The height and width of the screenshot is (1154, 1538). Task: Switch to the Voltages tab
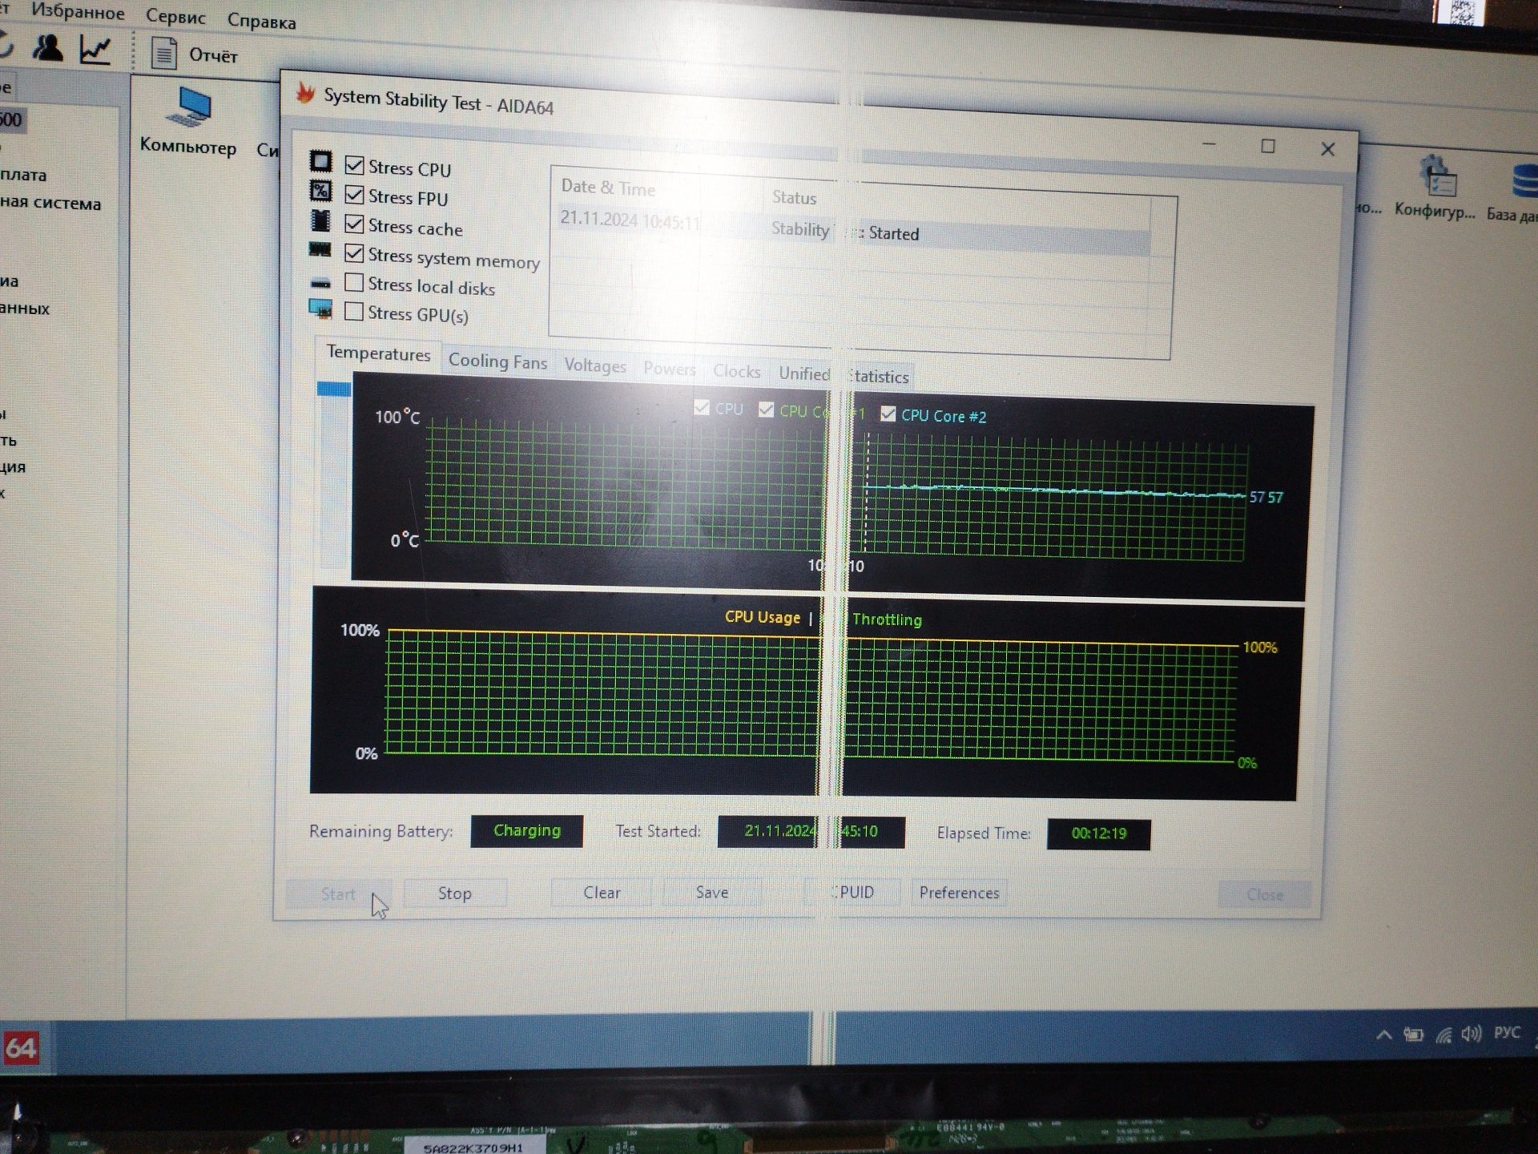pyautogui.click(x=595, y=365)
